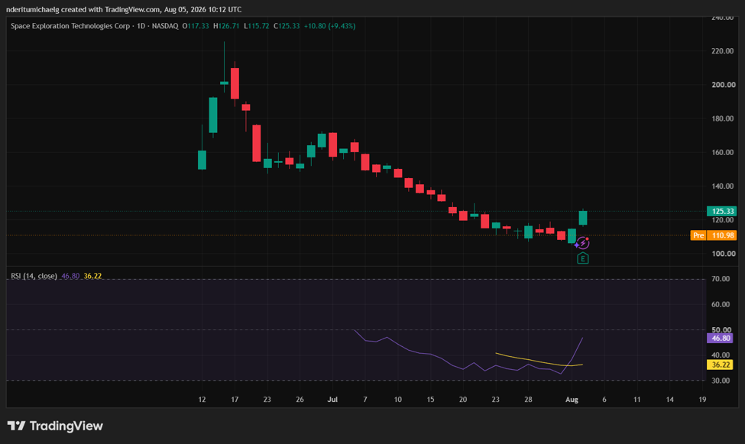Viewport: 745px width, 444px height.
Task: Click the close value C125.33 in header
Action: 287,26
